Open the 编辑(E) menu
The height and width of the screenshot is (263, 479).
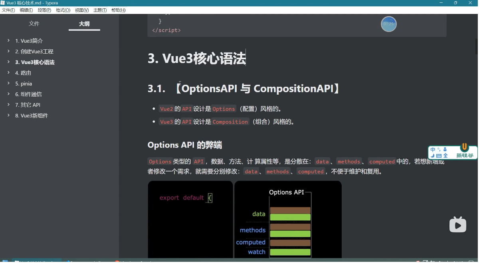(26, 10)
